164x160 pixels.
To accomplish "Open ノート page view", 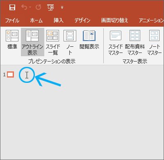I will tap(70, 42).
